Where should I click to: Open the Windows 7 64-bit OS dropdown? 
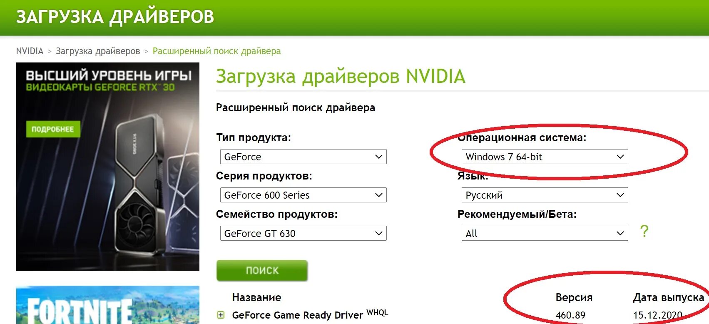[x=545, y=157]
